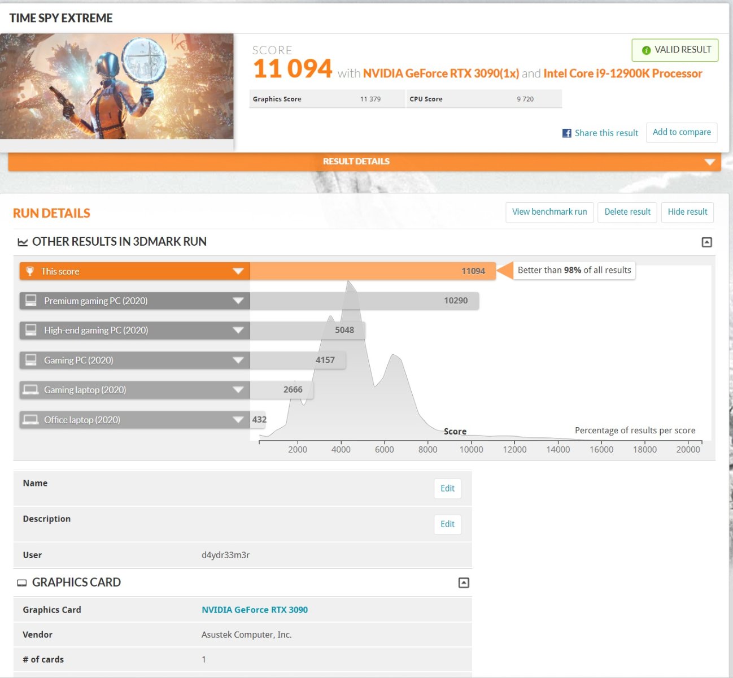
Task: Click the Time Spy Extreme title
Action: (x=61, y=18)
